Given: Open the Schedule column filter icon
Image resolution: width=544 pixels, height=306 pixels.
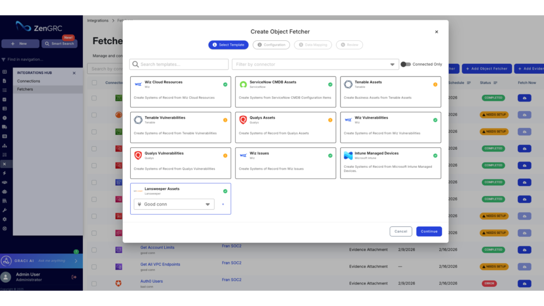Looking at the screenshot, I should point(469,82).
